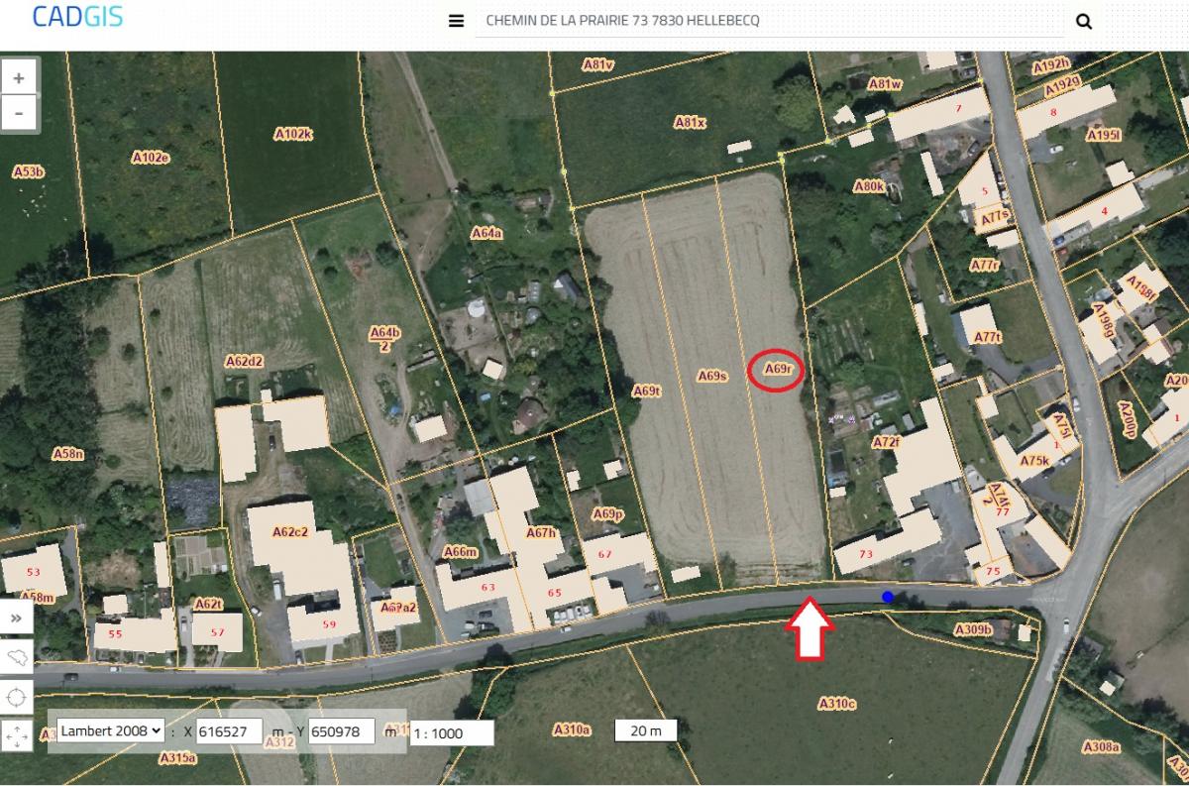Select parcel label A69s
Viewport: 1189px width, 786px height.
coord(712,376)
